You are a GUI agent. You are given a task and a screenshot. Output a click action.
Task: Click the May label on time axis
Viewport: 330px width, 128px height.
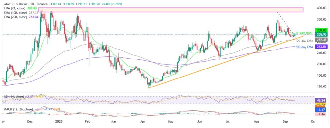click(x=171, y=121)
